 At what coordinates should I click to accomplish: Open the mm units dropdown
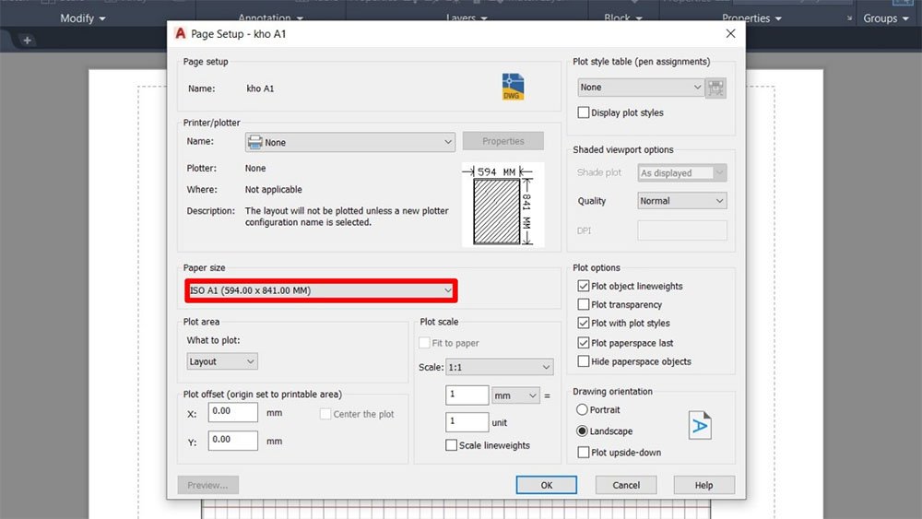pos(515,395)
